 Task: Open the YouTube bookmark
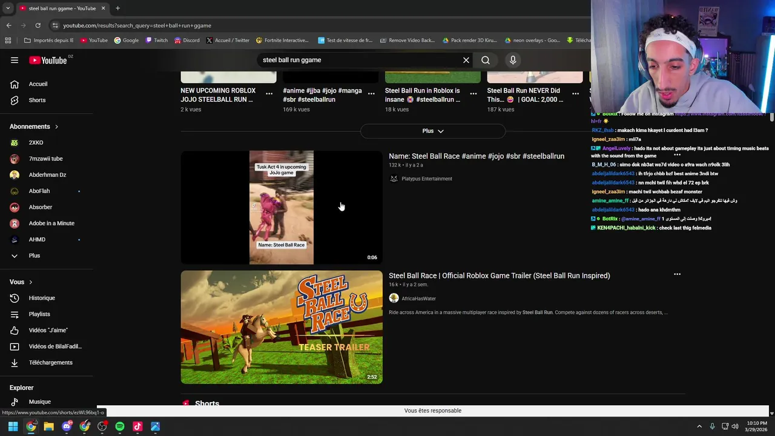point(94,41)
